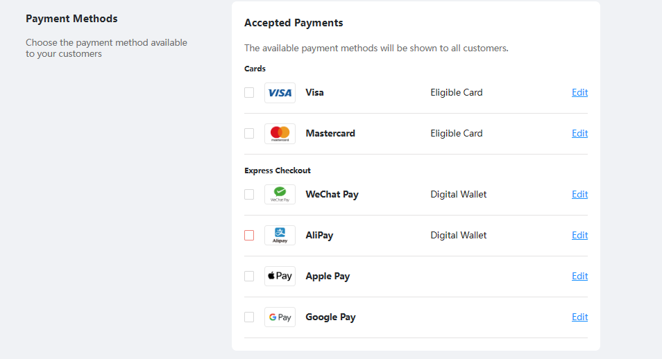662x359 pixels.
Task: Select the WeChat Pay logo icon
Action: (280, 195)
